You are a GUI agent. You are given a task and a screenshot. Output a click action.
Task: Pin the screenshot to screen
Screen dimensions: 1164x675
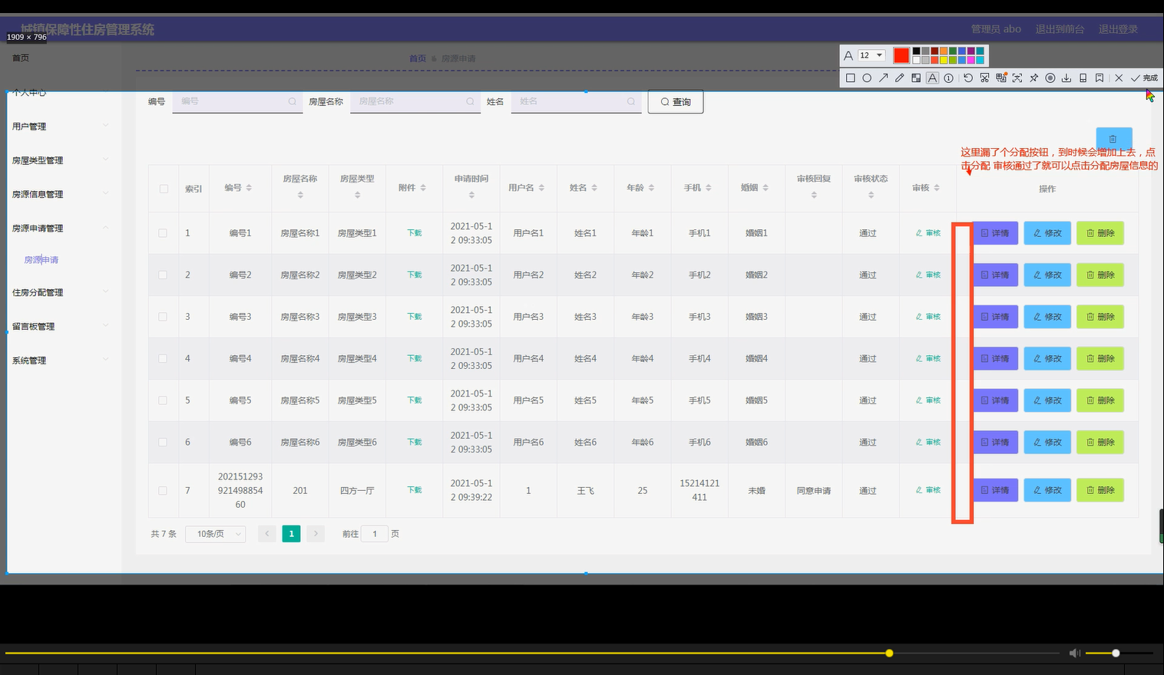(1034, 78)
